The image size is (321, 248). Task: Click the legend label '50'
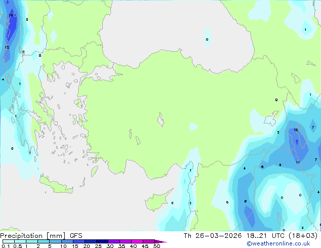pos(156,246)
